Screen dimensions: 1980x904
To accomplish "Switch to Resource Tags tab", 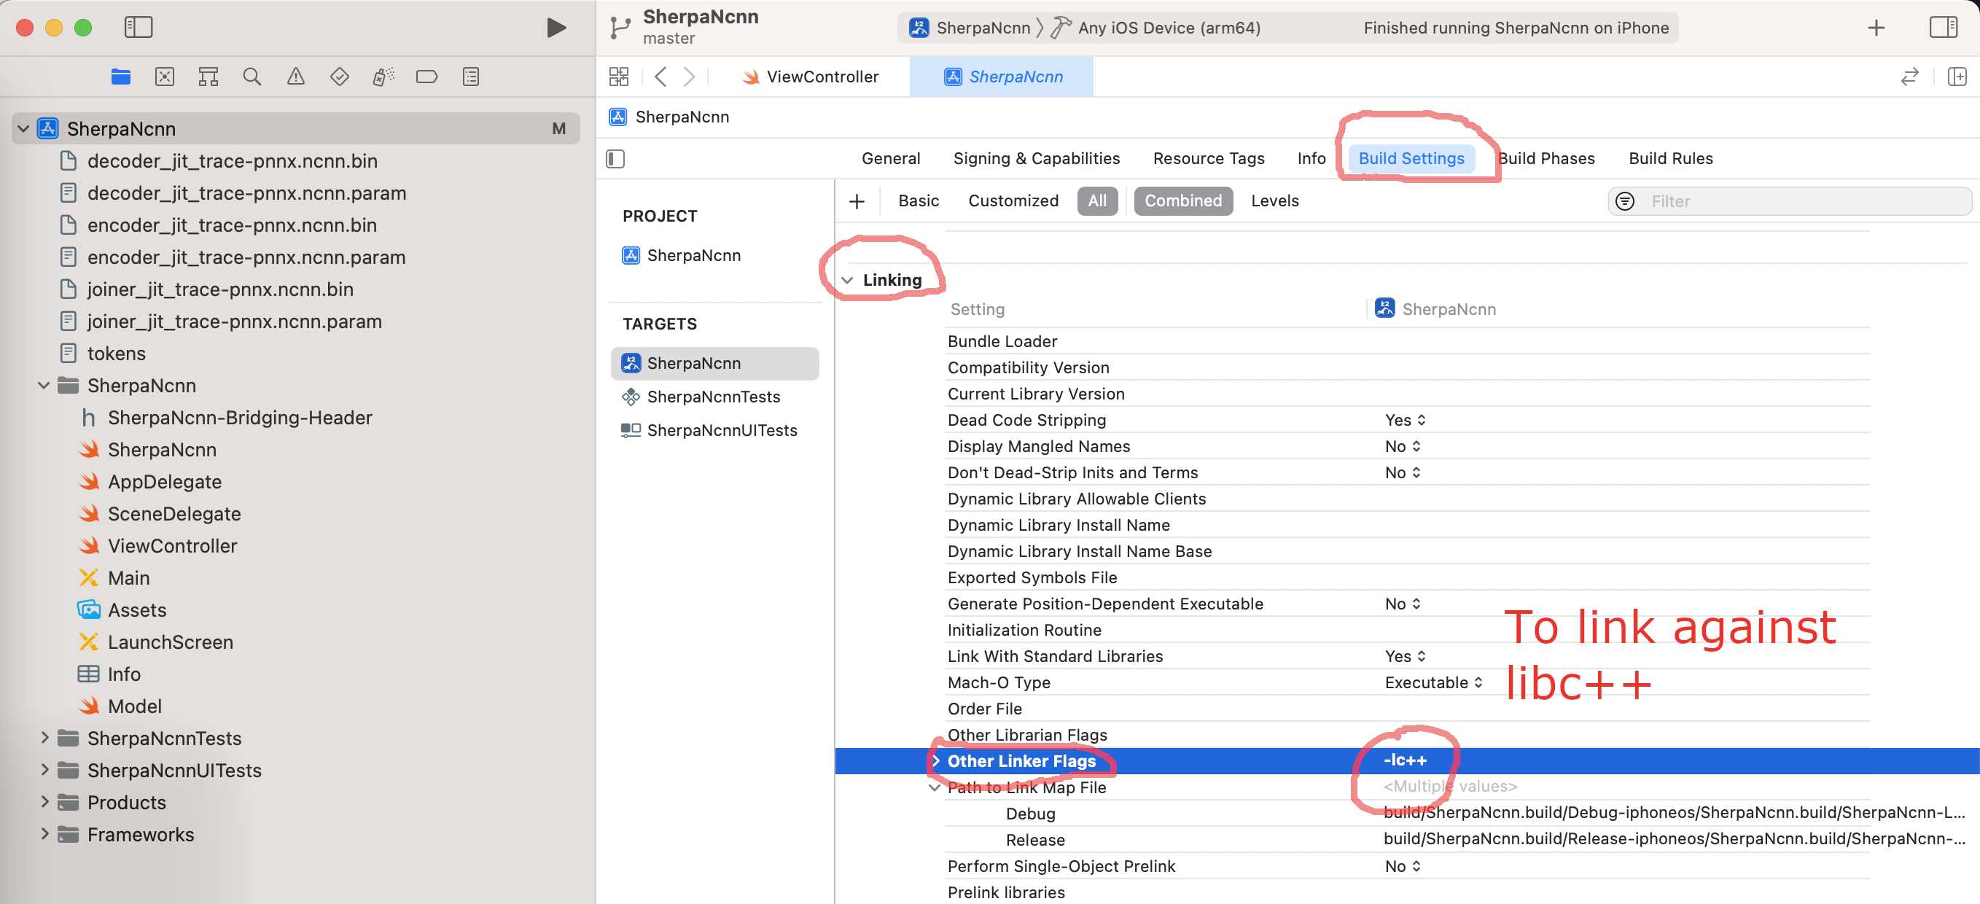I will click(x=1208, y=158).
